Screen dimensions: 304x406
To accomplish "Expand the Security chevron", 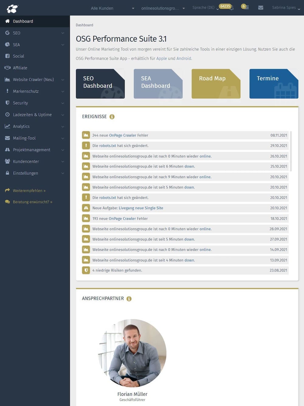I will (x=63, y=103).
